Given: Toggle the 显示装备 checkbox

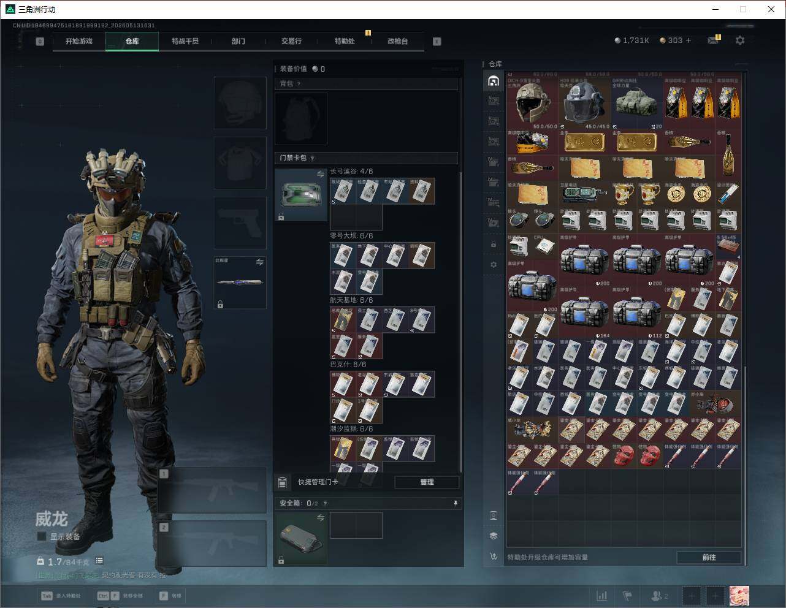Looking at the screenshot, I should coord(42,537).
